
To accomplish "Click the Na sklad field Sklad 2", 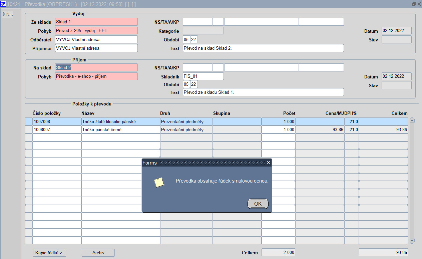I will [x=96, y=67].
